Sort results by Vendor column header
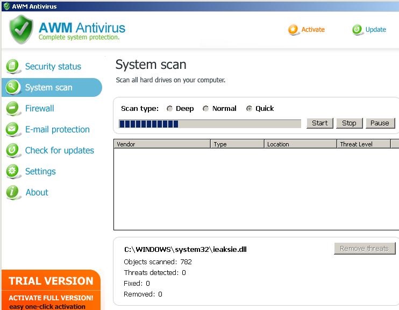Image resolution: width=399 pixels, height=310 pixels. pyautogui.click(x=161, y=144)
